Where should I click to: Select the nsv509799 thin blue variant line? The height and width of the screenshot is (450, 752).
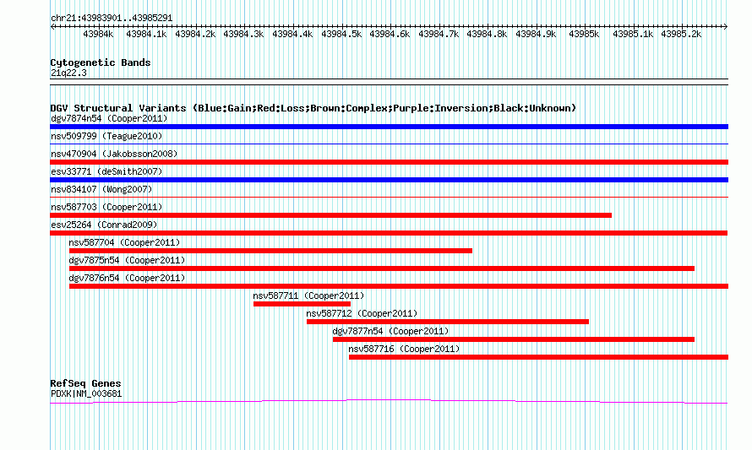click(x=389, y=144)
